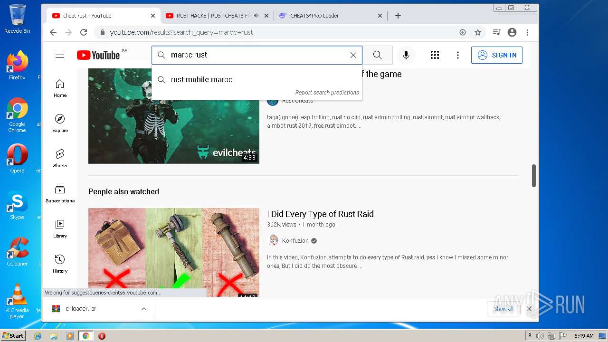
Task: Open the Konfuzion channel avatar
Action: click(x=273, y=240)
